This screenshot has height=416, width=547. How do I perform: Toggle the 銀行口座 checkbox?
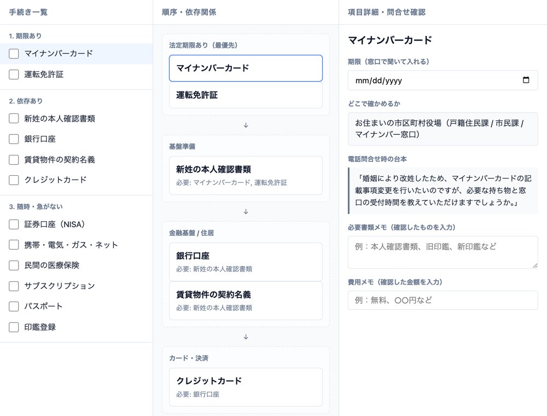[14, 139]
